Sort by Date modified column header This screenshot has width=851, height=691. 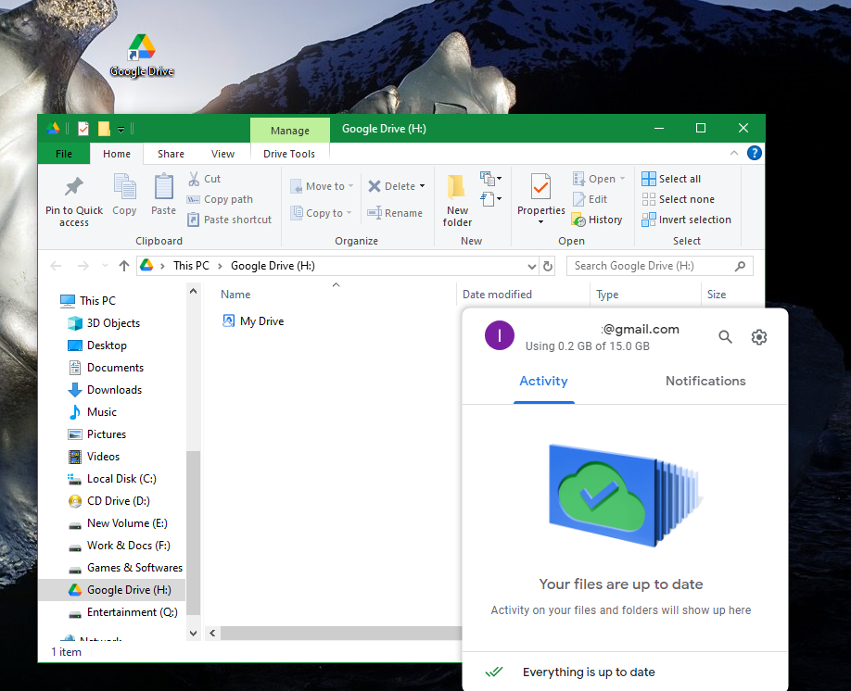497,294
